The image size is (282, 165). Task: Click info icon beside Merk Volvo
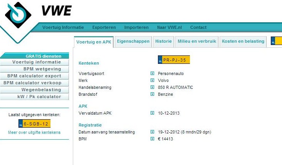pos(152,80)
